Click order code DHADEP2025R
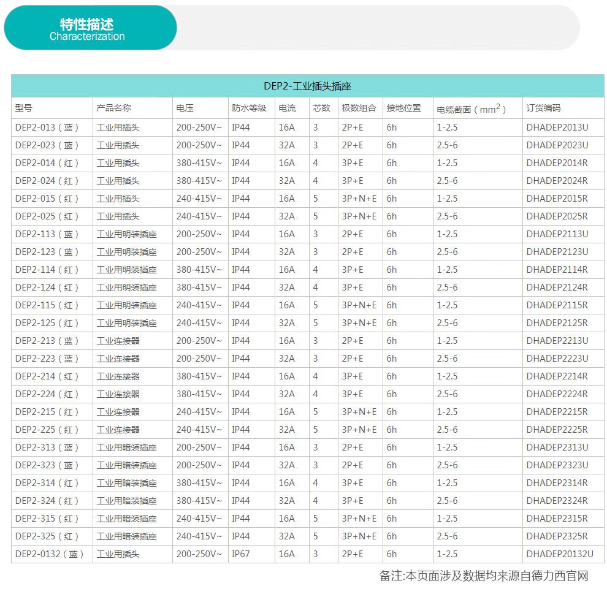 click(x=557, y=216)
